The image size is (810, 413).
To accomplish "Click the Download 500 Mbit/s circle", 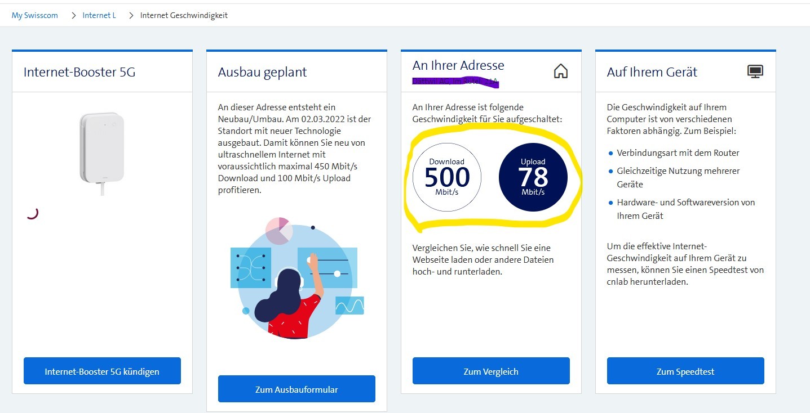I will click(x=447, y=177).
